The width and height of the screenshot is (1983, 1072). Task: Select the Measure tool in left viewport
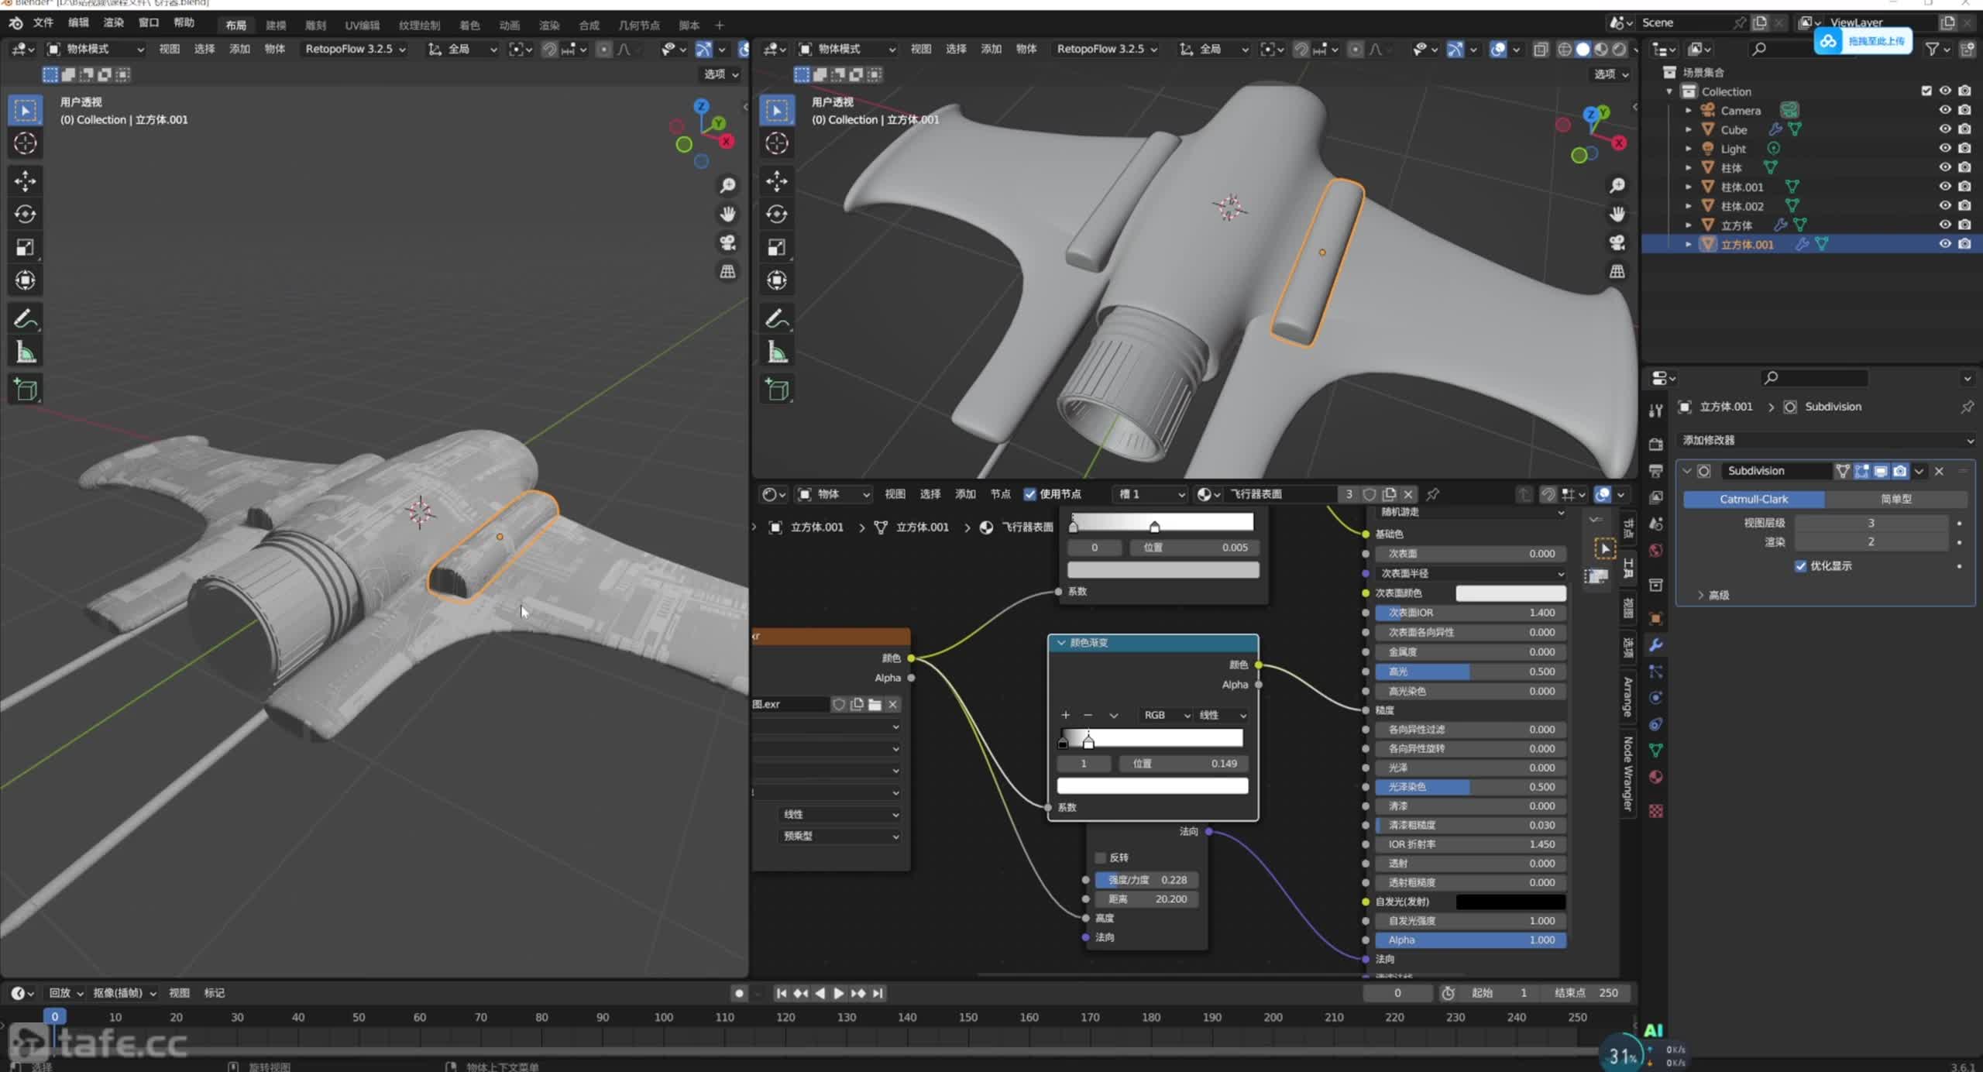(25, 352)
